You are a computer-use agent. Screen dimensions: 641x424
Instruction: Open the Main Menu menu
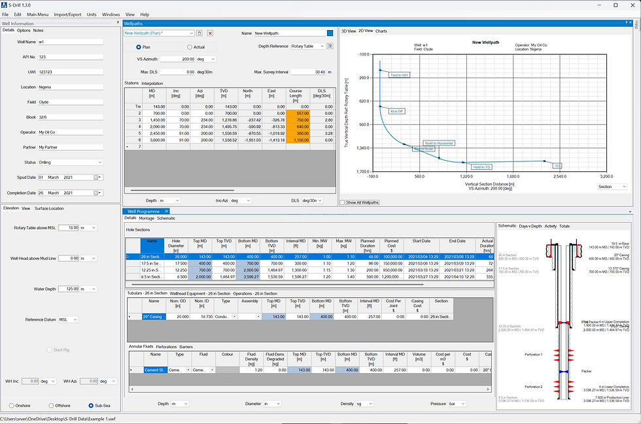[x=38, y=14]
